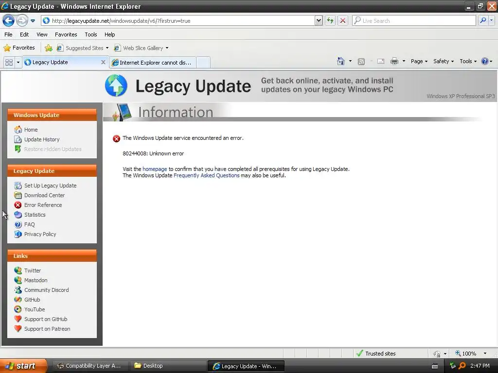
Task: Click the blue Help question icon
Action: (485, 61)
